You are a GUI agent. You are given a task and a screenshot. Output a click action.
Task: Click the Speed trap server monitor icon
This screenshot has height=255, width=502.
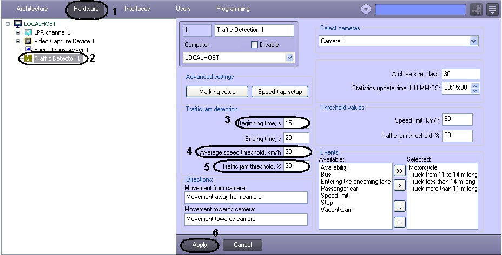(x=29, y=50)
